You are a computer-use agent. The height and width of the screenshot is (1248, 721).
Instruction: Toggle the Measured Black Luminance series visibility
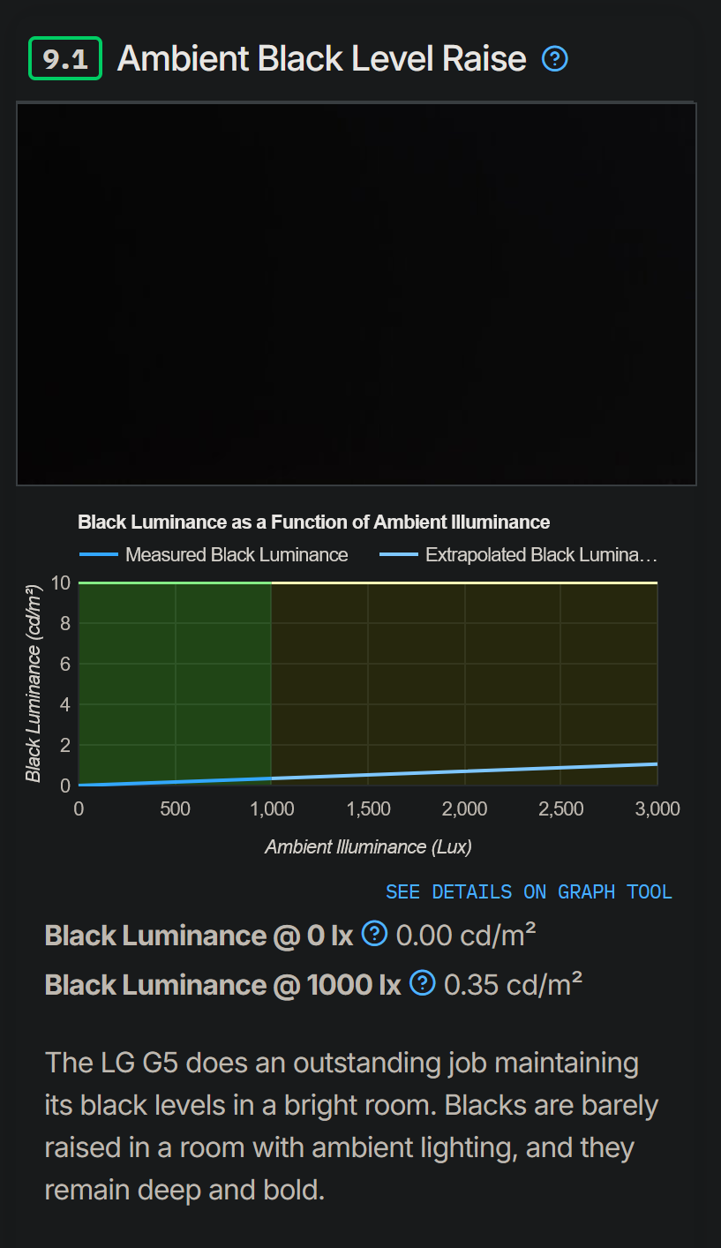tap(237, 554)
